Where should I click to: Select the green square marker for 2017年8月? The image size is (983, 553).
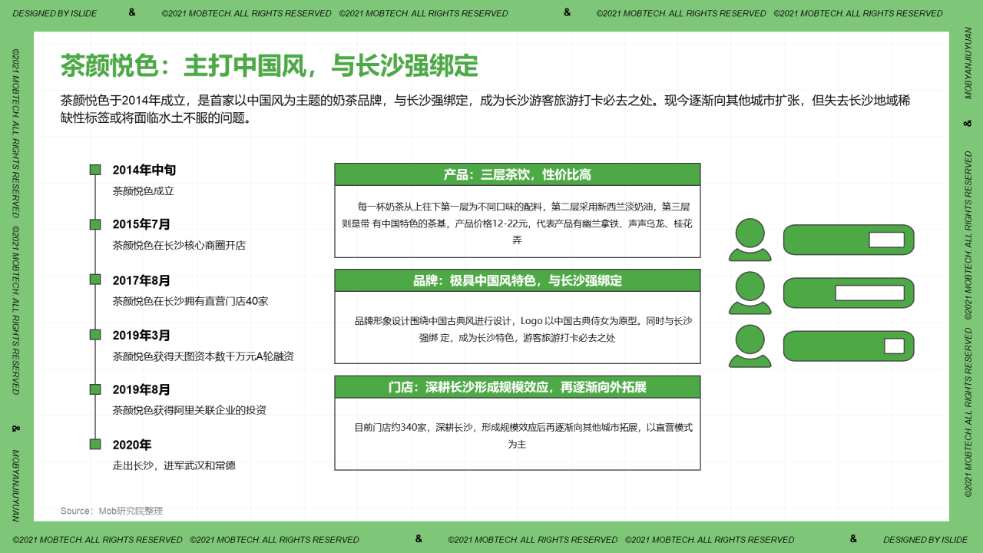(x=95, y=280)
